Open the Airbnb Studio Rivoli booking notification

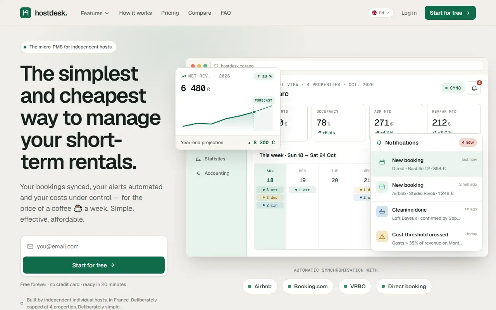click(x=427, y=189)
